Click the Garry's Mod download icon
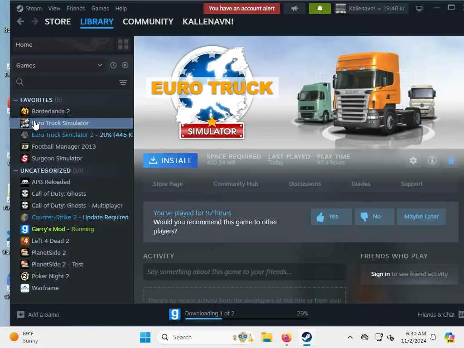Viewport: 464px width, 348px height. 174,314
